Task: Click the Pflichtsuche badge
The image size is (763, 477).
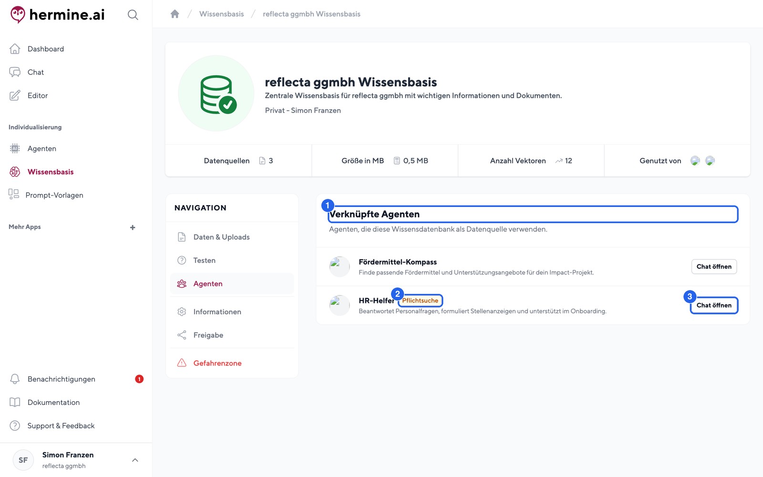Action: (x=420, y=301)
